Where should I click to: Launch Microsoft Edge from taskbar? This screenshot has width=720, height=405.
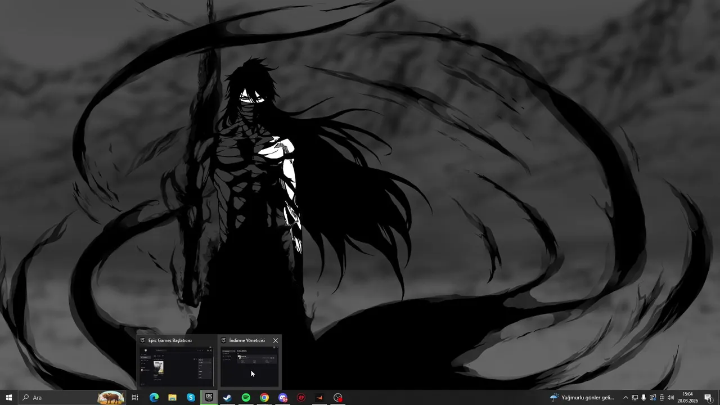(154, 398)
